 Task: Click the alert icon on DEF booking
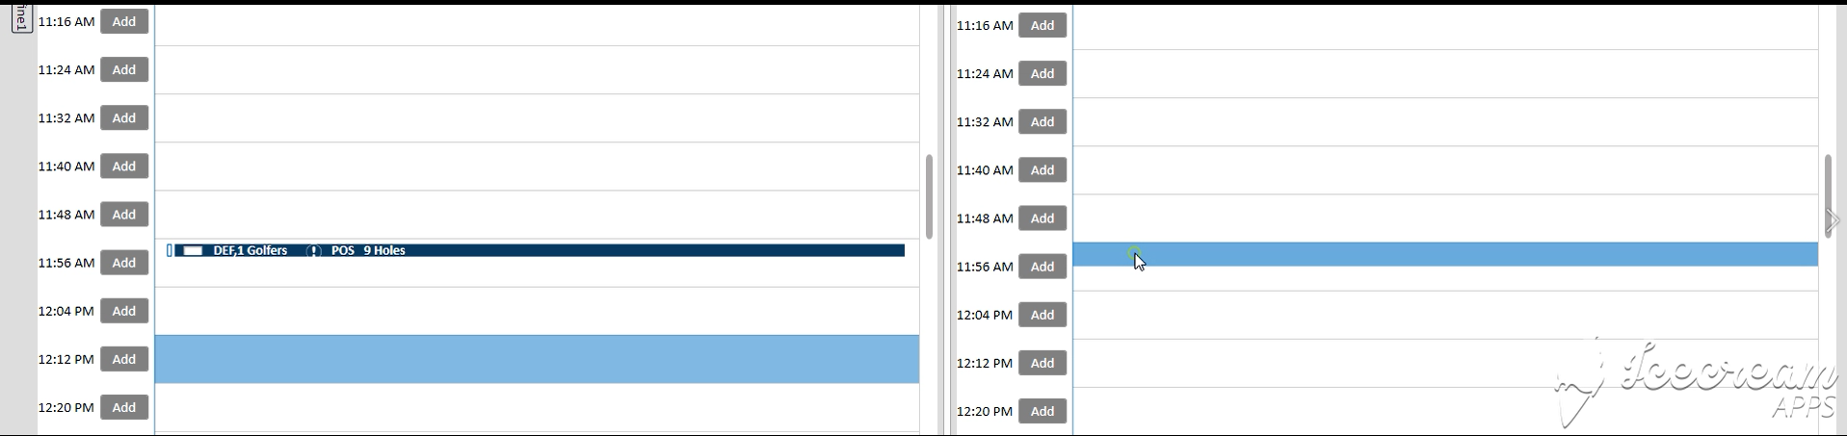pyautogui.click(x=313, y=250)
